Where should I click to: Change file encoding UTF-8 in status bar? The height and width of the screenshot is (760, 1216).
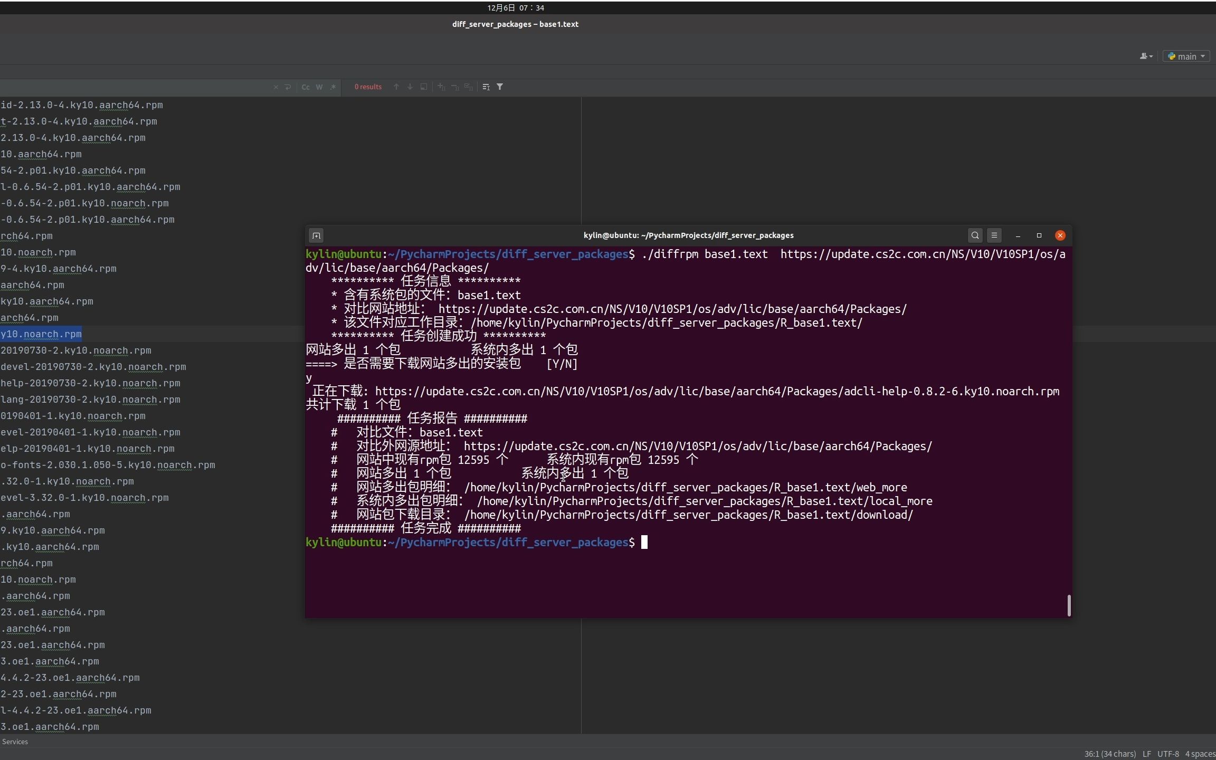[1168, 754]
